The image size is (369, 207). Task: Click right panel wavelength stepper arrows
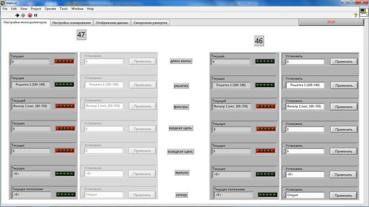[284, 62]
